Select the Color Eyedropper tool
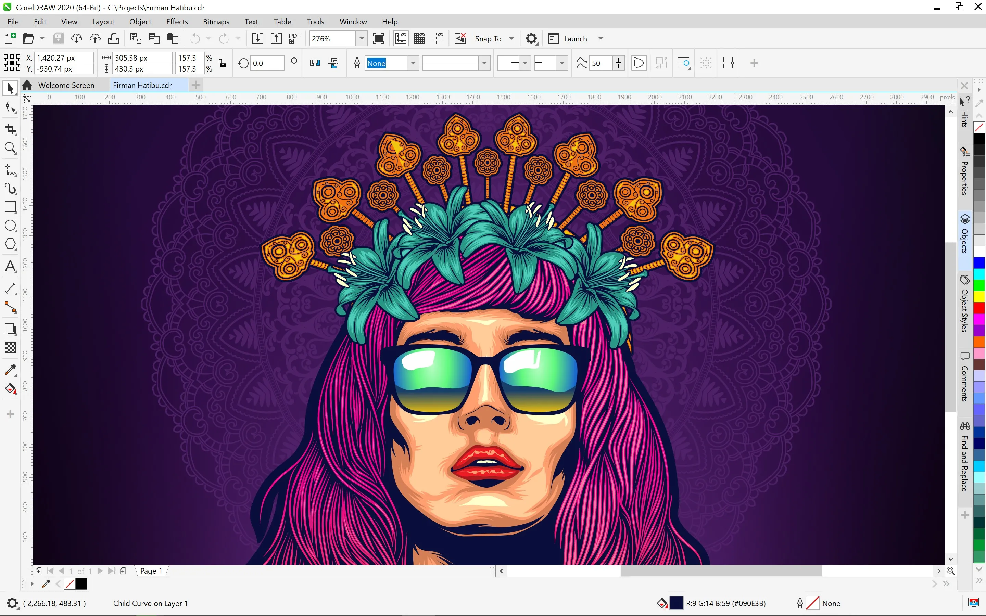986x616 pixels. (x=11, y=368)
